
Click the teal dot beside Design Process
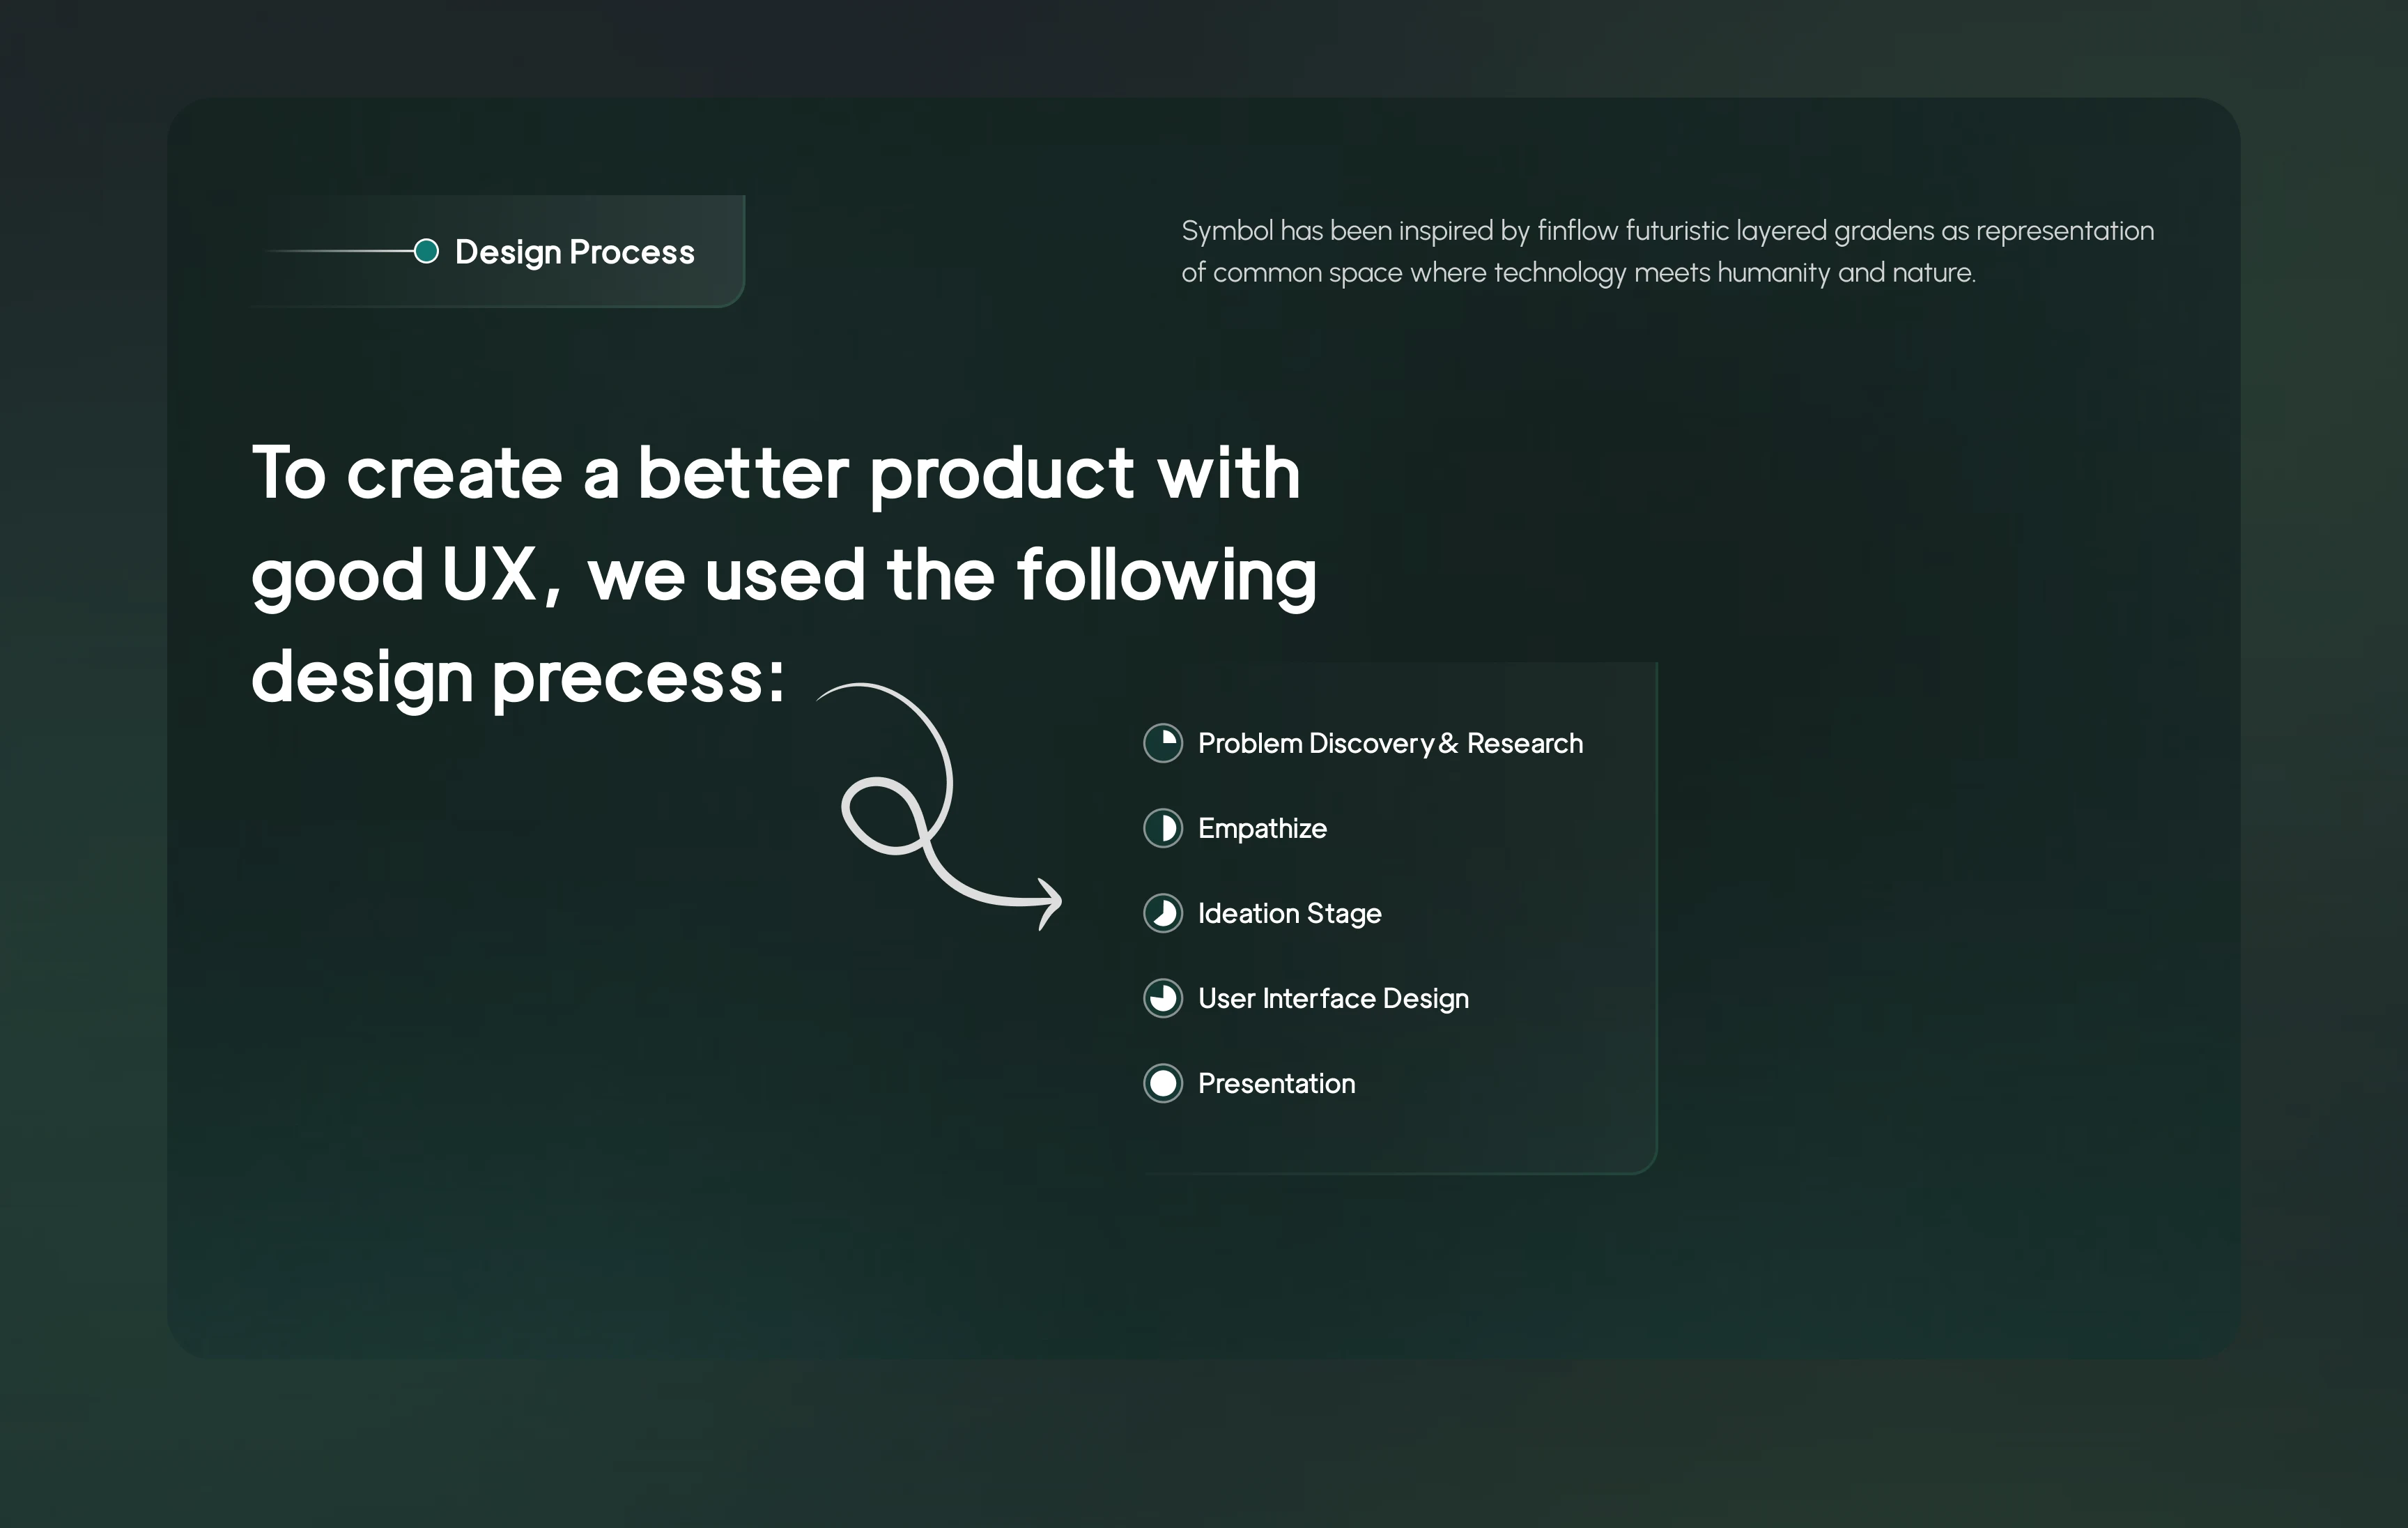pyautogui.click(x=426, y=251)
